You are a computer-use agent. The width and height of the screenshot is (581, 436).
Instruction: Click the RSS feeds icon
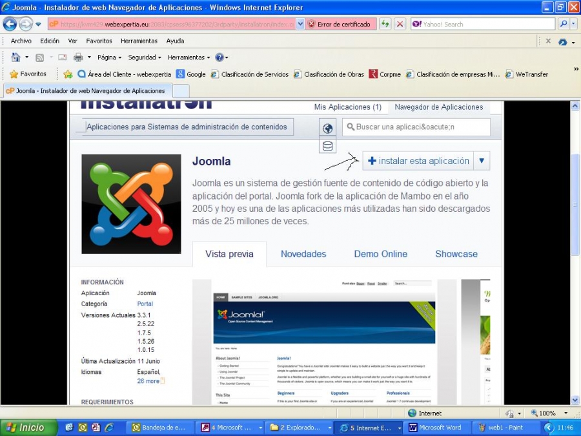click(x=39, y=57)
